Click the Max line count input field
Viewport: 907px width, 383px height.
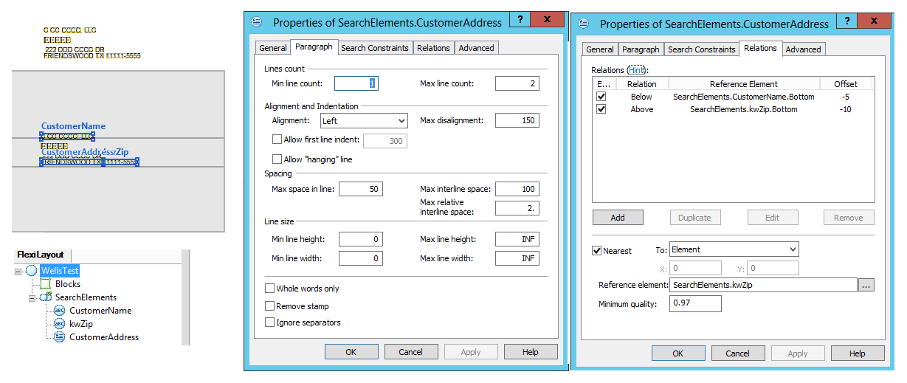517,83
